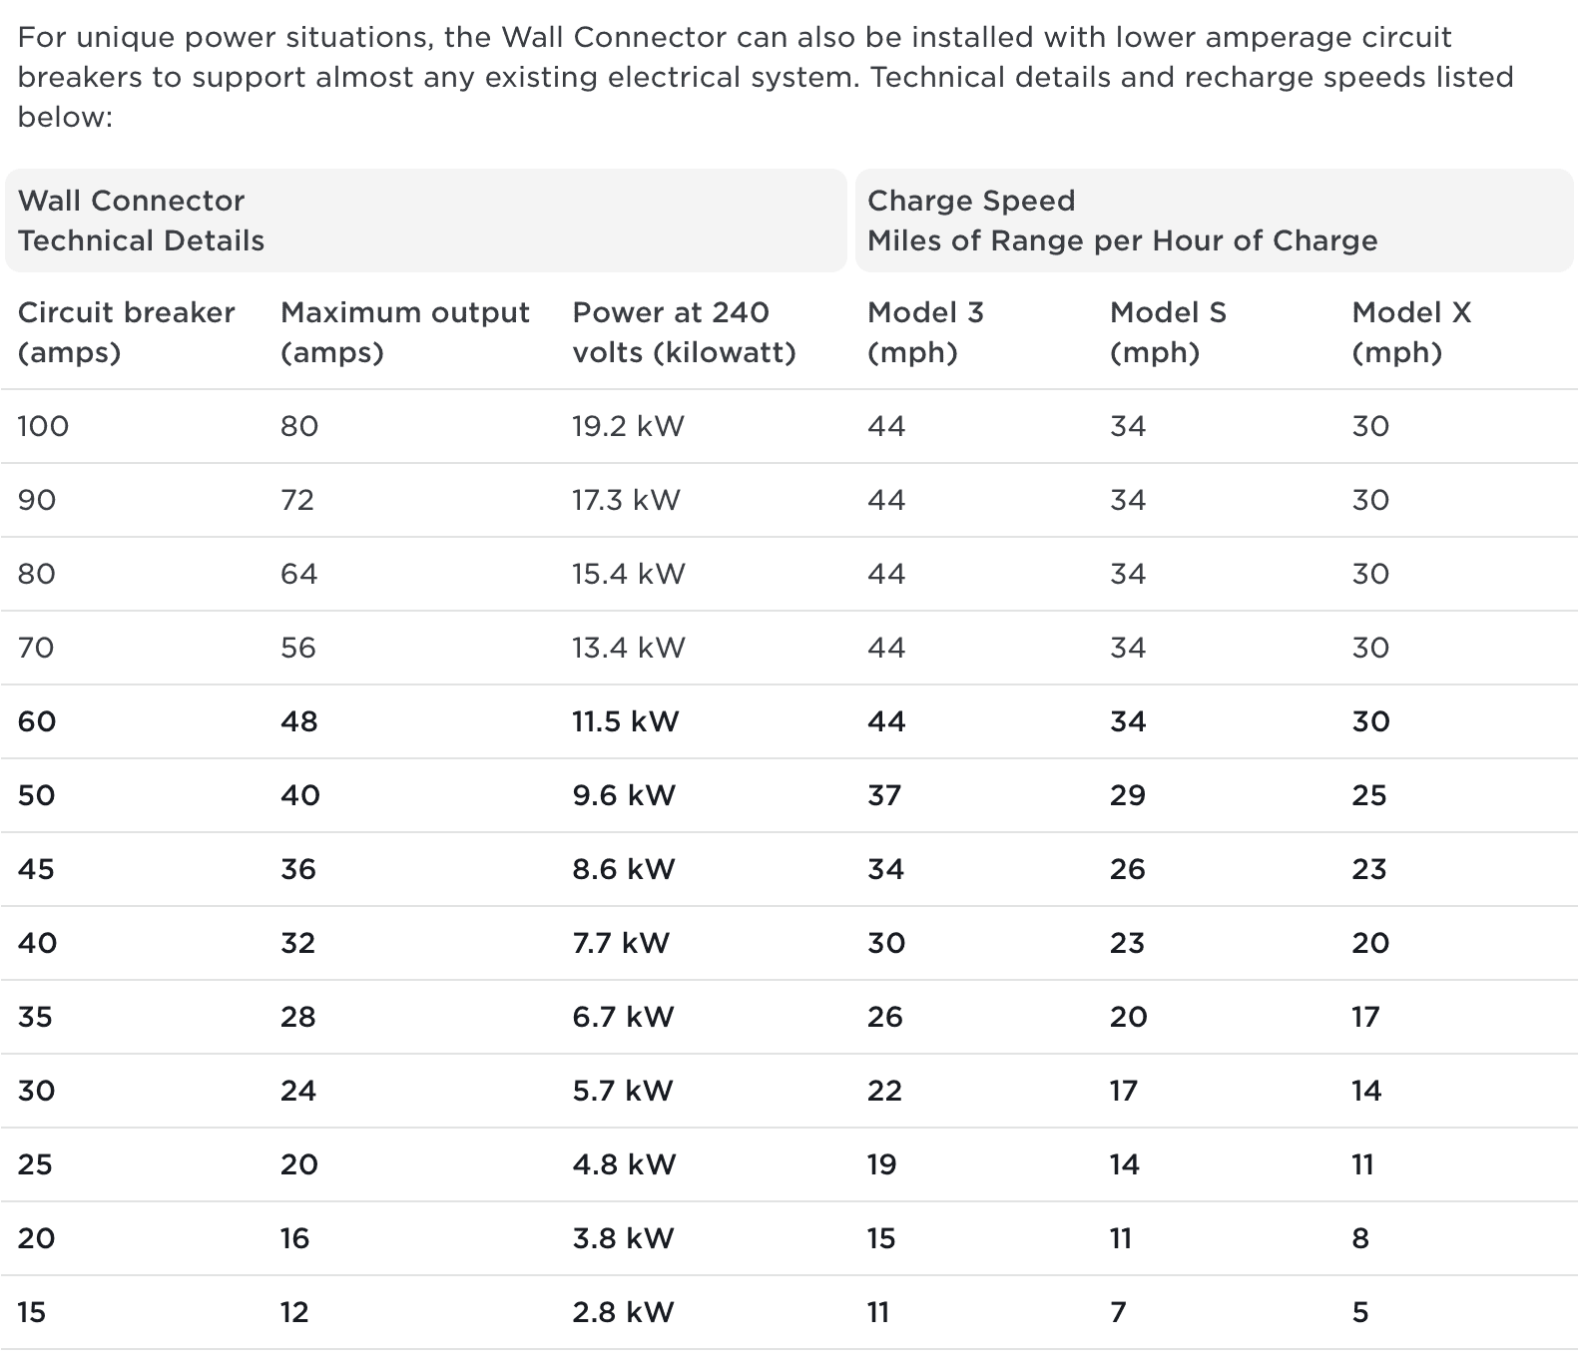
Task: Select the 5.7 kW power cell
Action: coord(623,1091)
